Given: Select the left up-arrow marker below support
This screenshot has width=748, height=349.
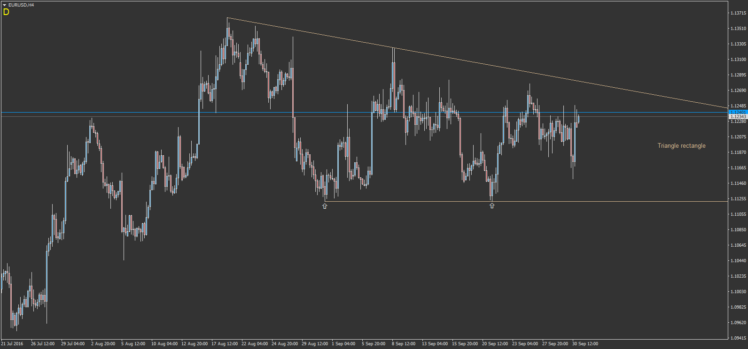Looking at the screenshot, I should [325, 206].
